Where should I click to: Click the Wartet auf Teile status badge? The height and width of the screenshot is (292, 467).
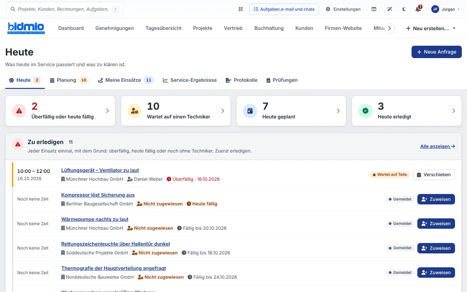[x=390, y=175]
